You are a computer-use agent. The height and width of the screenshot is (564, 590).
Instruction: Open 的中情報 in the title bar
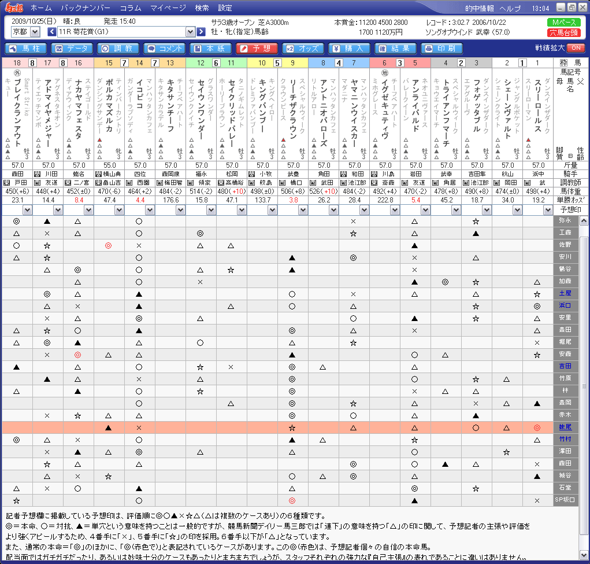pos(480,8)
